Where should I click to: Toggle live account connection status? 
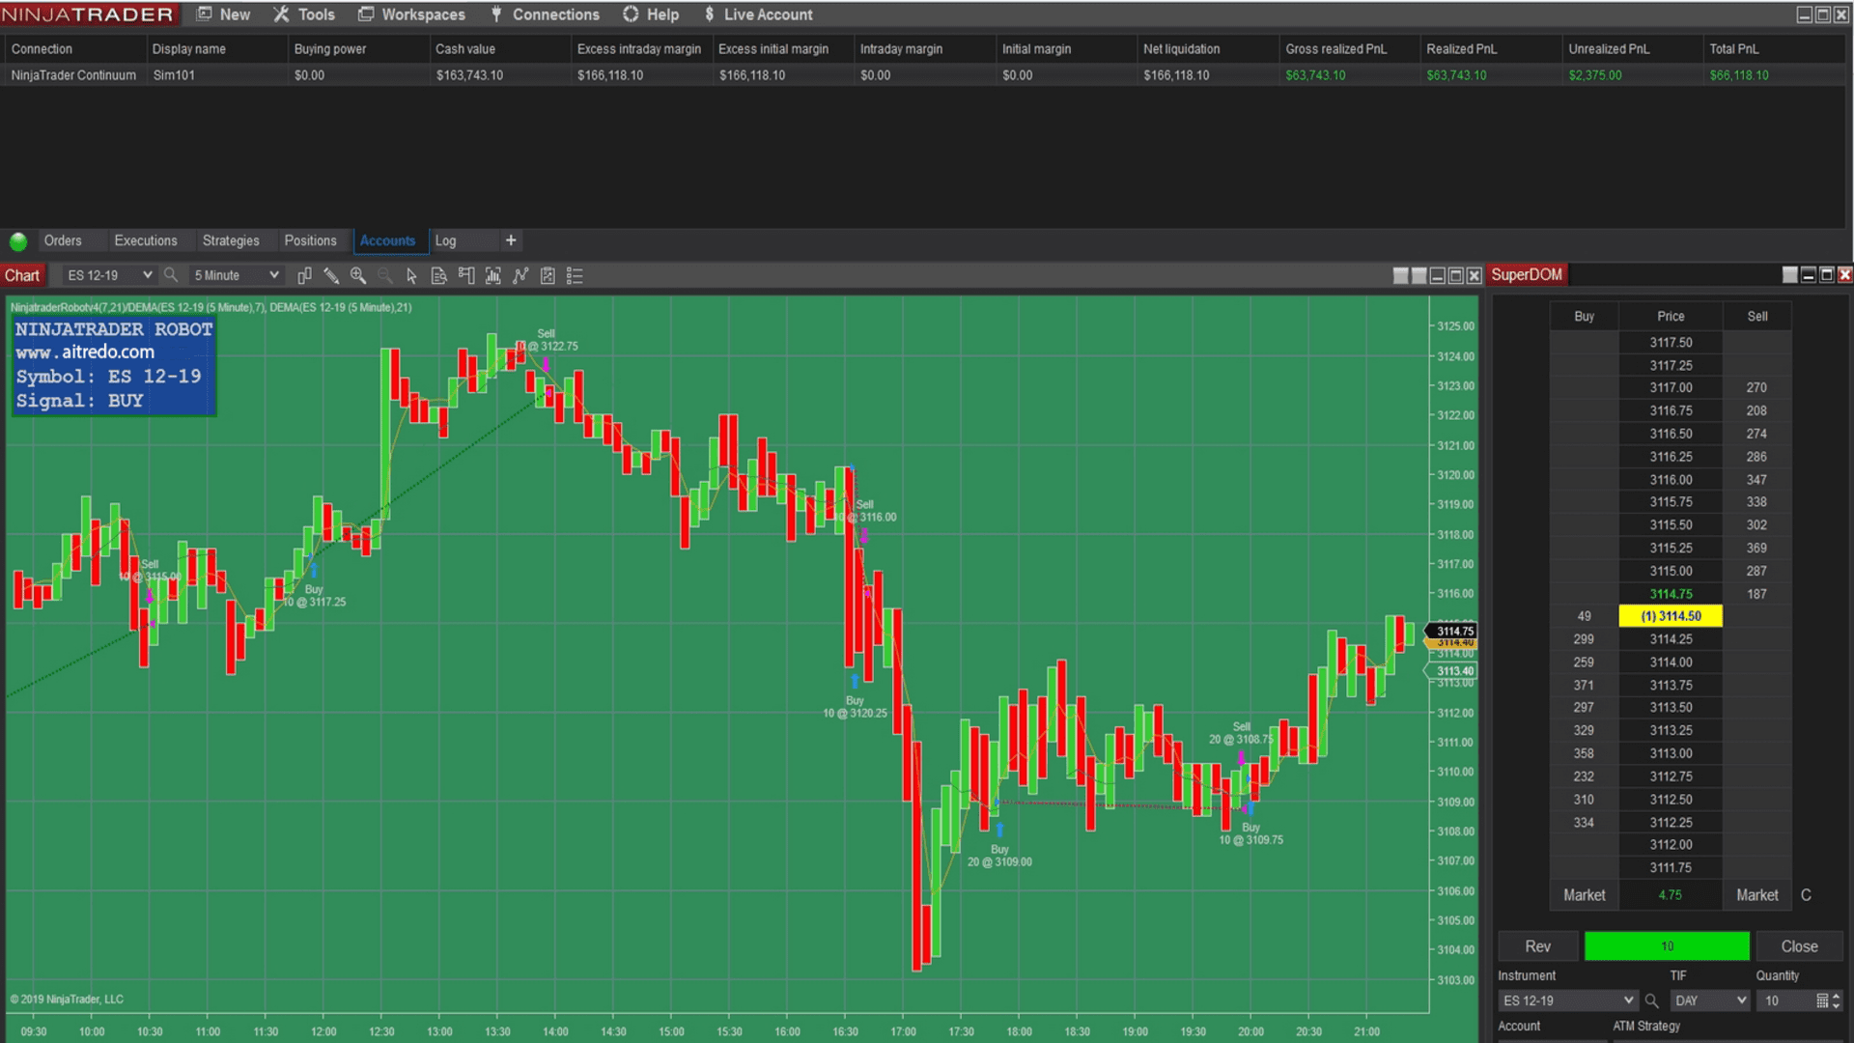(x=758, y=14)
